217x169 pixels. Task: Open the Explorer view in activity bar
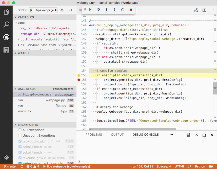coord(6,12)
